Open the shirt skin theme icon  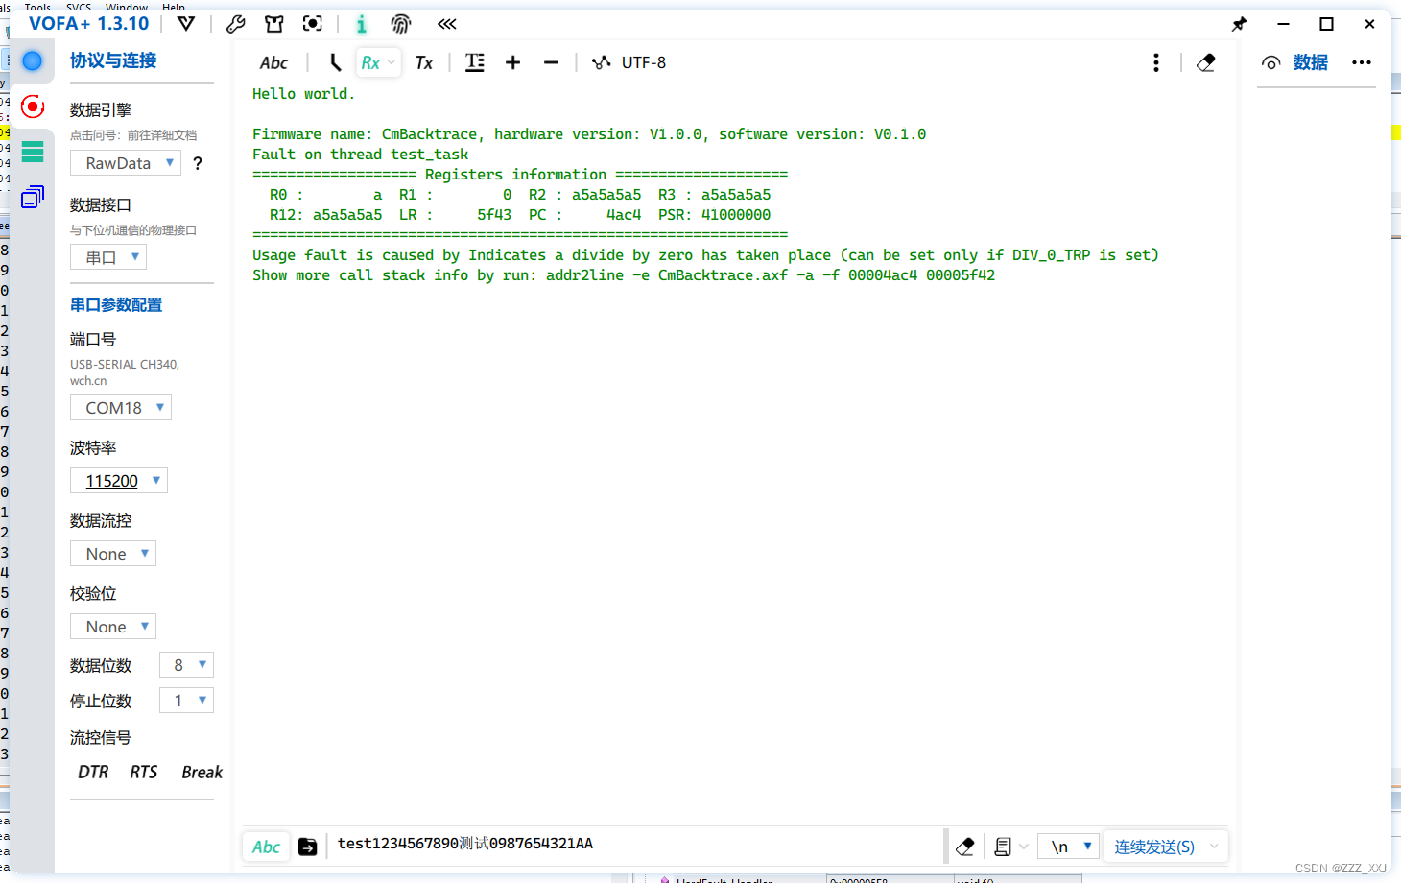(274, 24)
